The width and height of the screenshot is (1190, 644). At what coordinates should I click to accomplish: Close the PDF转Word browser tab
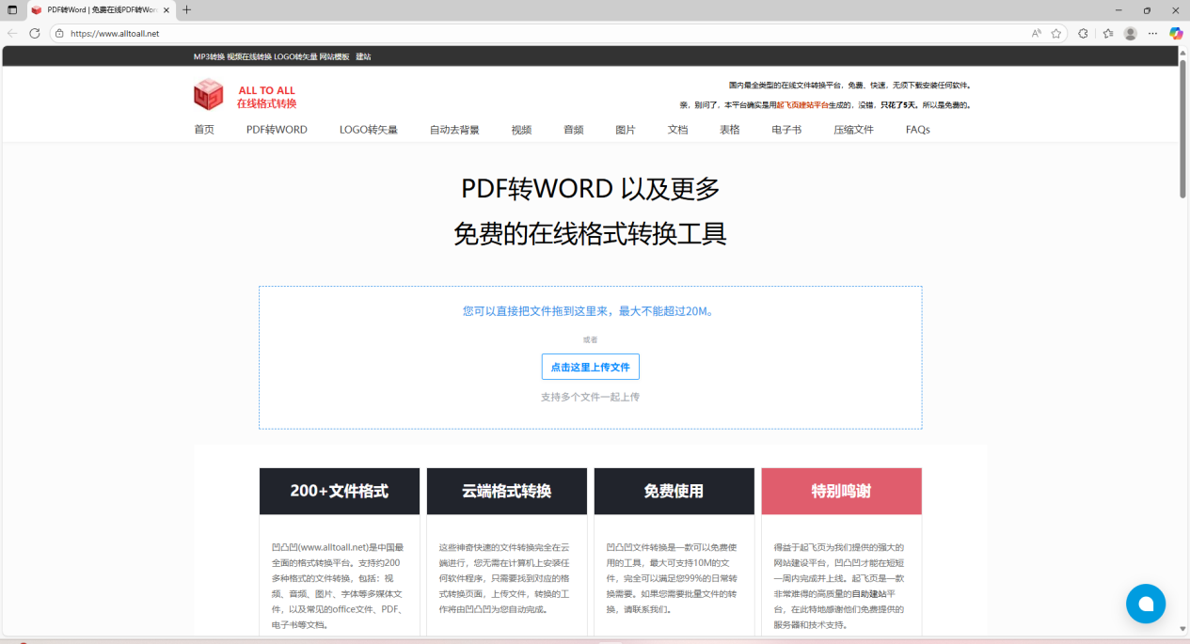click(x=167, y=9)
